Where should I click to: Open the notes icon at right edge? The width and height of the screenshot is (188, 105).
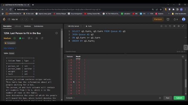click(x=186, y=47)
